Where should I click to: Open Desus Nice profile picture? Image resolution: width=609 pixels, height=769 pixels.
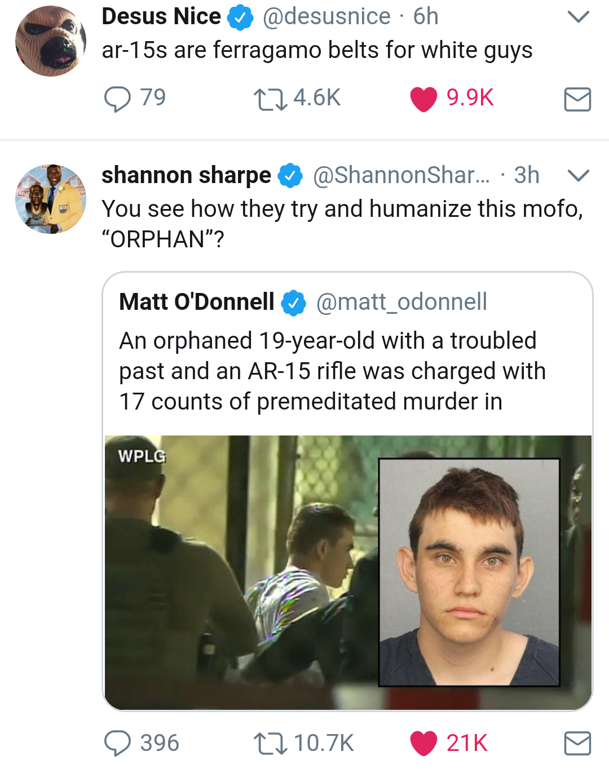51,41
